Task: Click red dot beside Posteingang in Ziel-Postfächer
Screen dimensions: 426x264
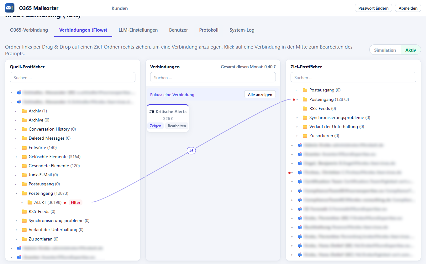Action: click(294, 100)
